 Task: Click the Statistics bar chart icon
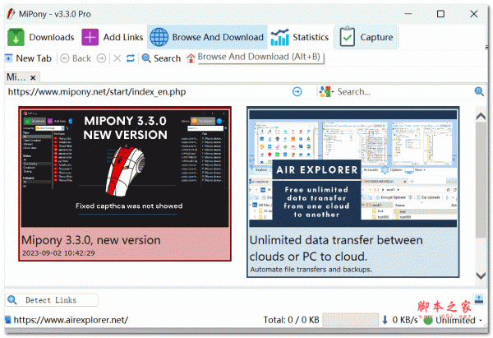pyautogui.click(x=280, y=37)
